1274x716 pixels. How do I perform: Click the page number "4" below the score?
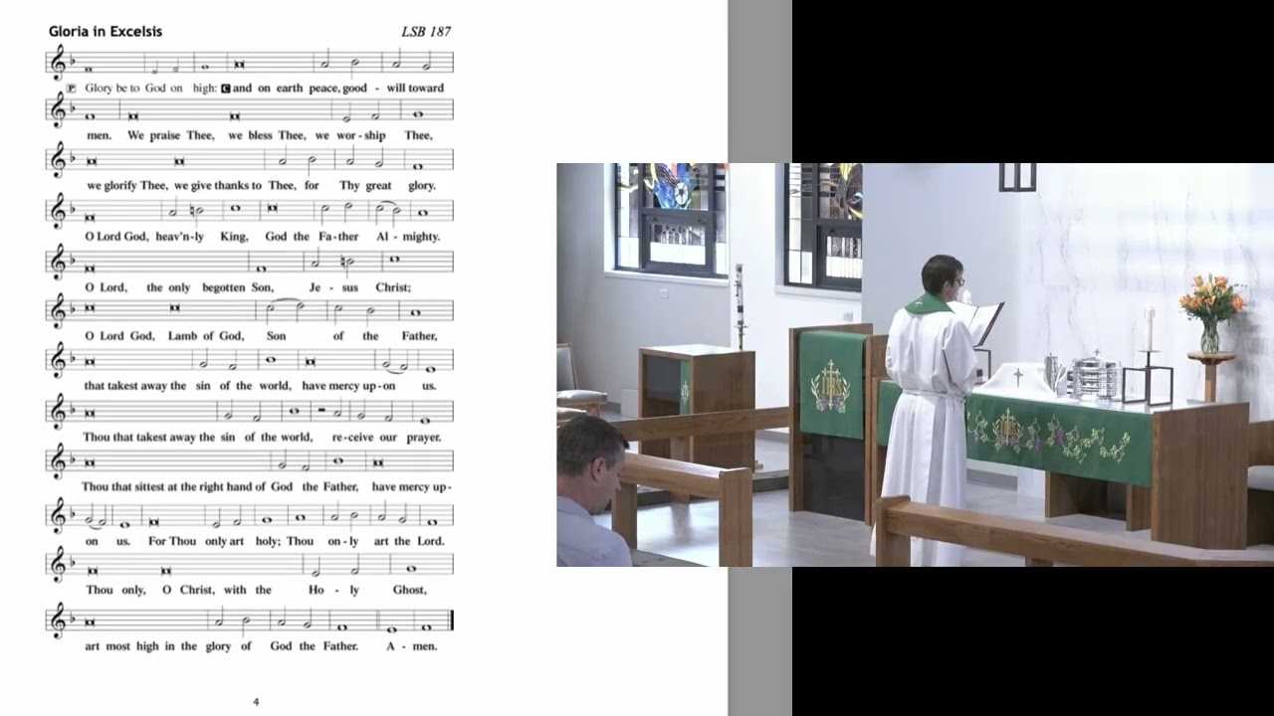[256, 702]
